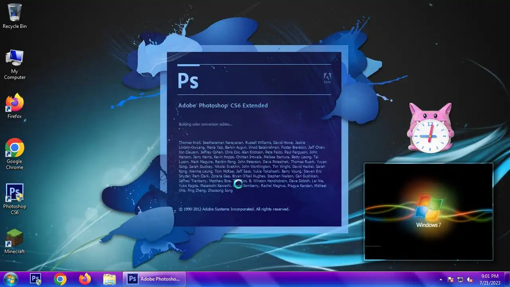Click the Ps logo on splash screen

pos(188,80)
